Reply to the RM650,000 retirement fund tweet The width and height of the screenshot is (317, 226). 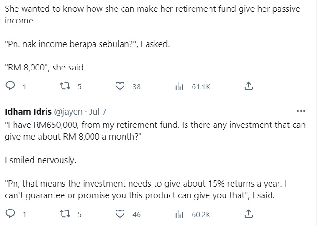[10, 214]
